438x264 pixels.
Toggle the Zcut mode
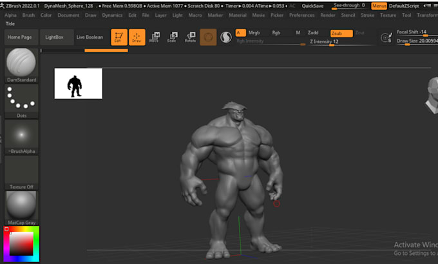[360, 33]
